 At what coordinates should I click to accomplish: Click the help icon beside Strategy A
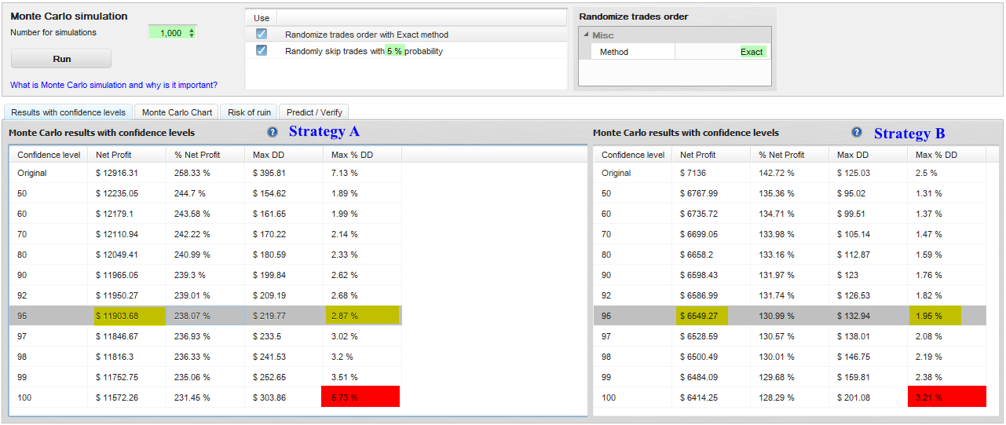tap(273, 132)
